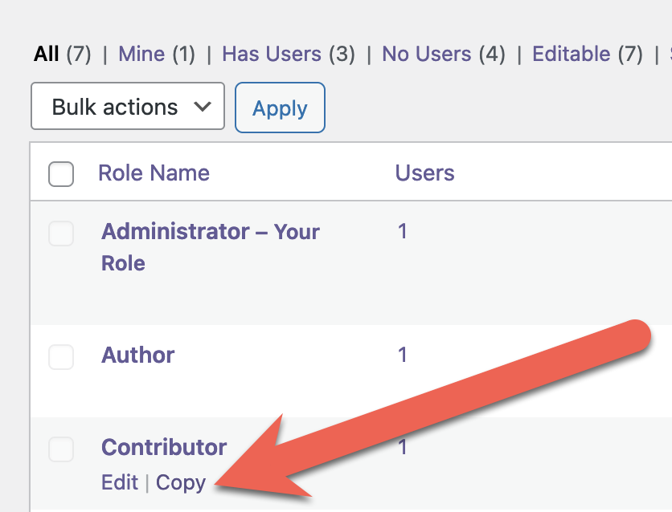The width and height of the screenshot is (672, 512).
Task: Check the Administrator role checkbox
Action: [61, 233]
